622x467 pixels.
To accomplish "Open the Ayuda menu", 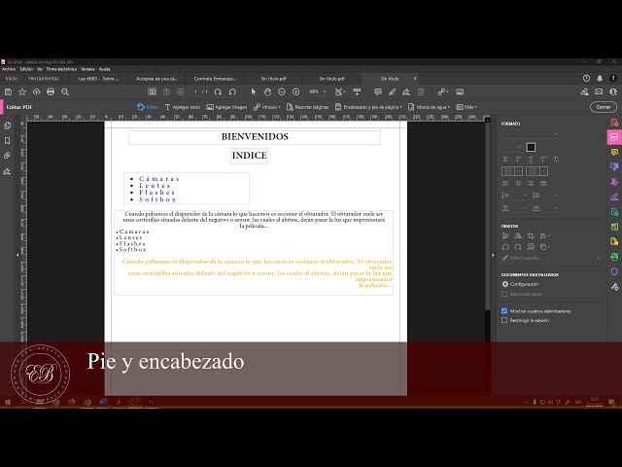I will tap(104, 69).
